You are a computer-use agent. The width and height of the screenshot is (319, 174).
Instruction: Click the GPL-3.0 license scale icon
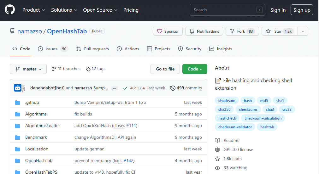point(217,150)
